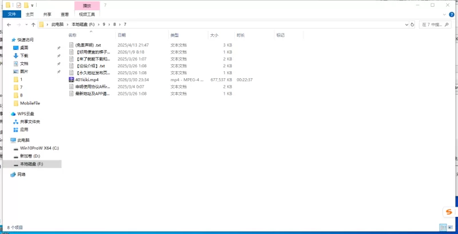Viewport: 458px width, 234px height.
Task: Open folder 8 in the sidebar
Action: pos(21,95)
